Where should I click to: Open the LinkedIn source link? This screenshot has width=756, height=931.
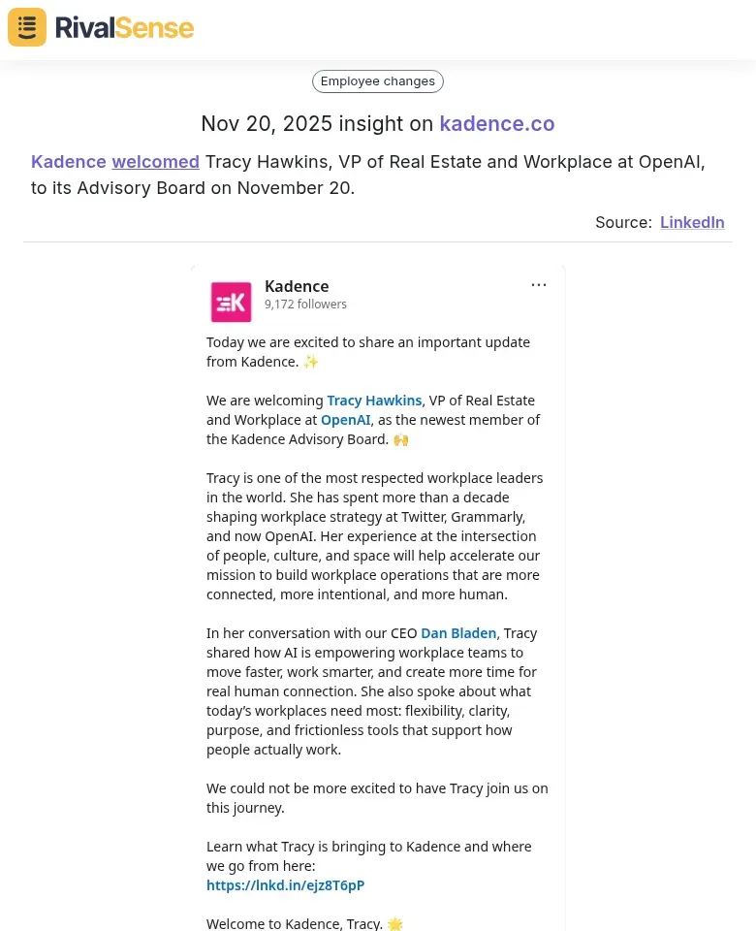pos(692,222)
